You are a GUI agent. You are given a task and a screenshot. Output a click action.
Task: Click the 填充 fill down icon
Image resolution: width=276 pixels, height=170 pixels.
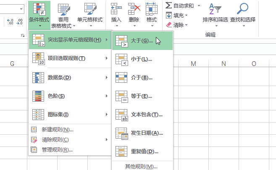tap(168, 15)
